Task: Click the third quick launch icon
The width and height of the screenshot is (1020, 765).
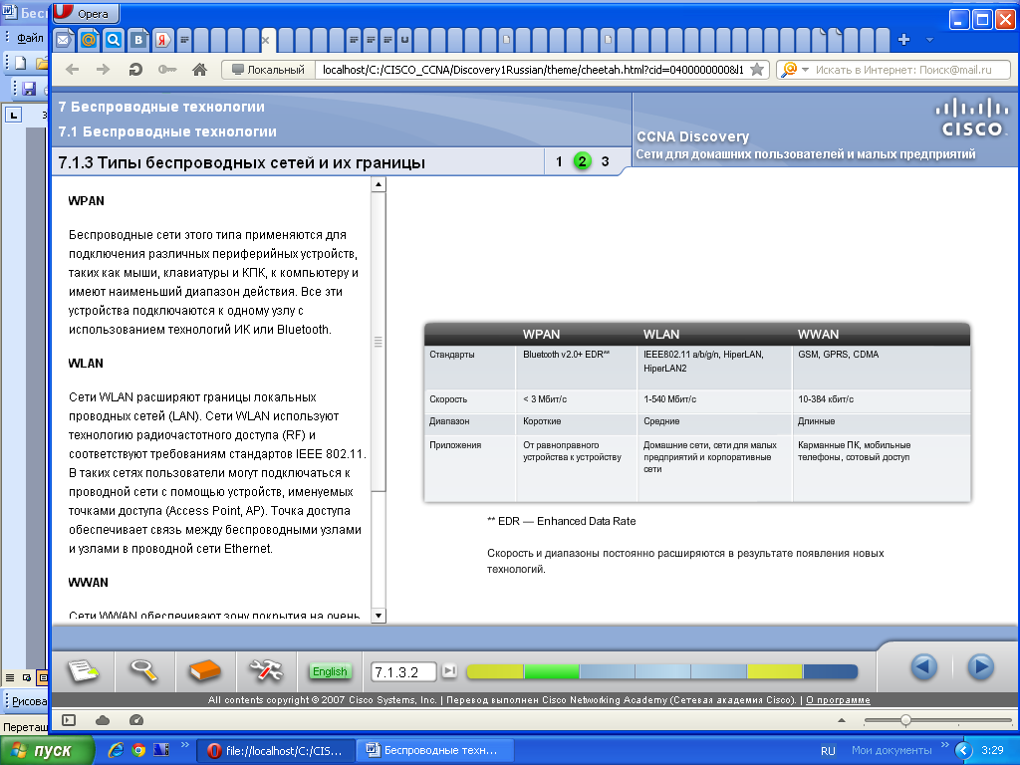Action: (x=160, y=750)
